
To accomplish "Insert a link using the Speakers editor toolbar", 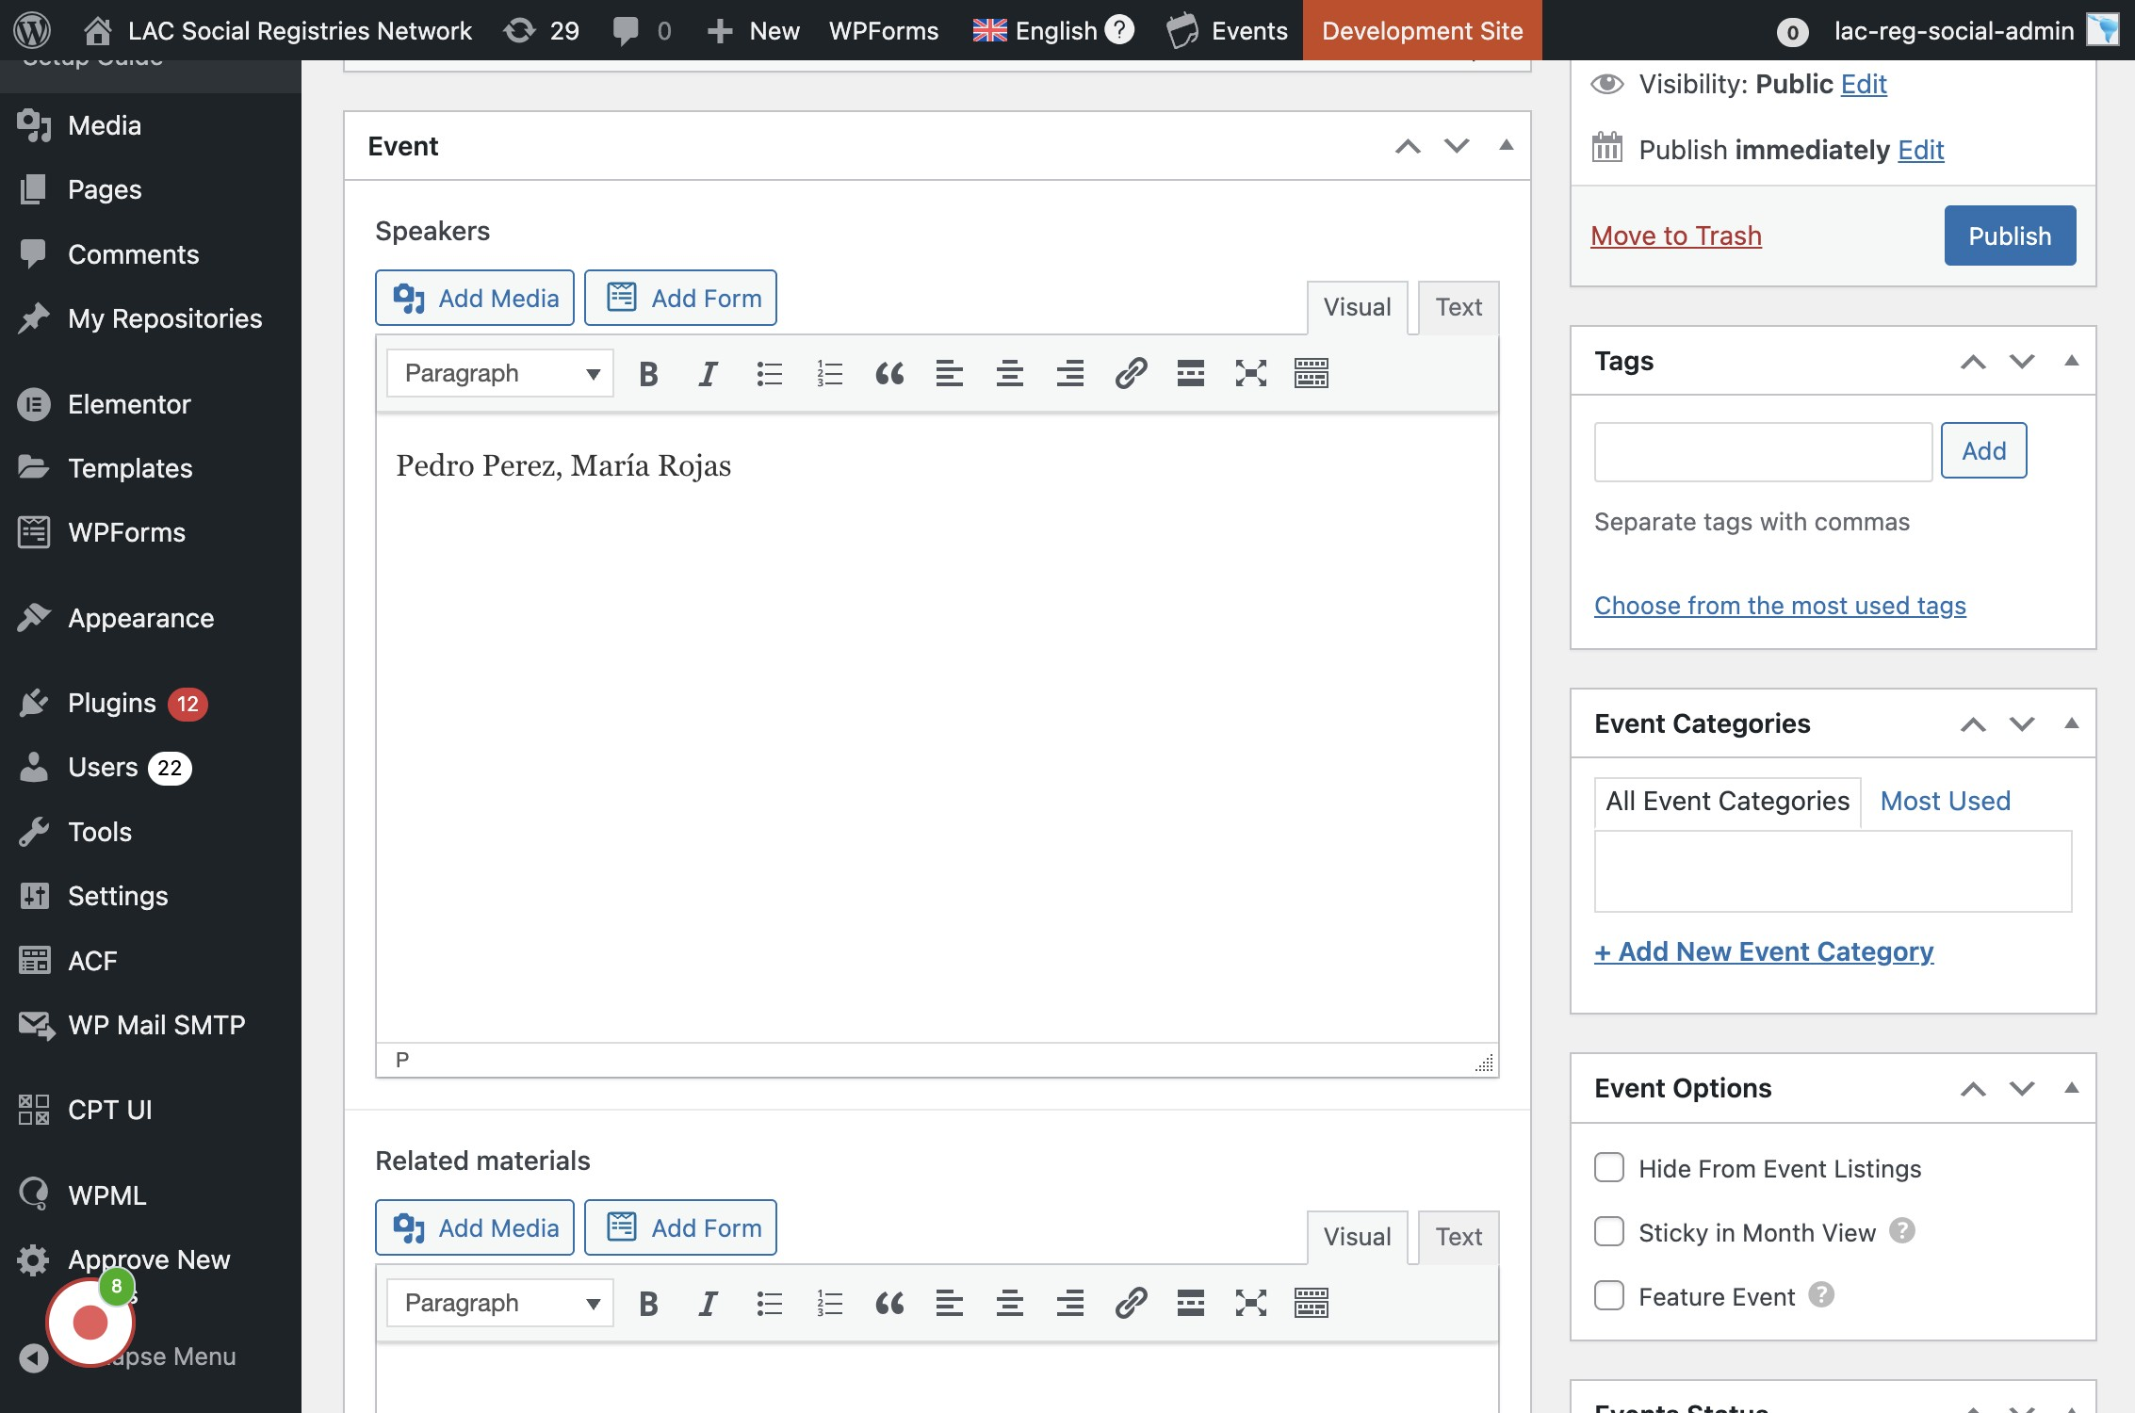I will point(1130,374).
